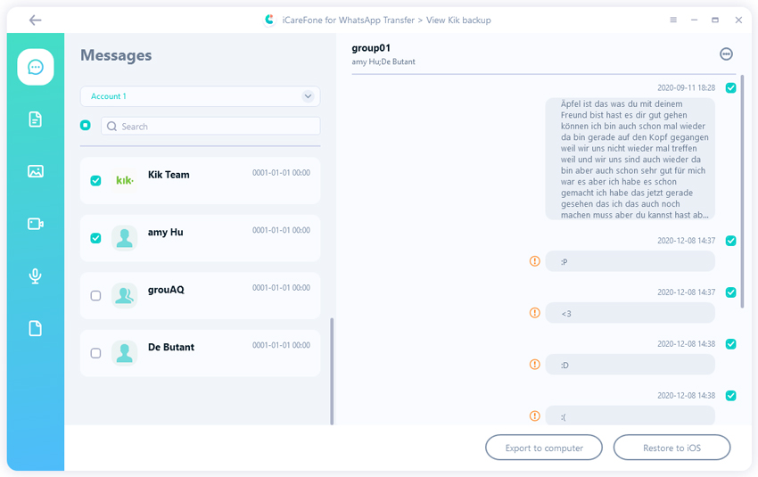Open the text documents sidebar icon
The width and height of the screenshot is (758, 477).
point(36,119)
